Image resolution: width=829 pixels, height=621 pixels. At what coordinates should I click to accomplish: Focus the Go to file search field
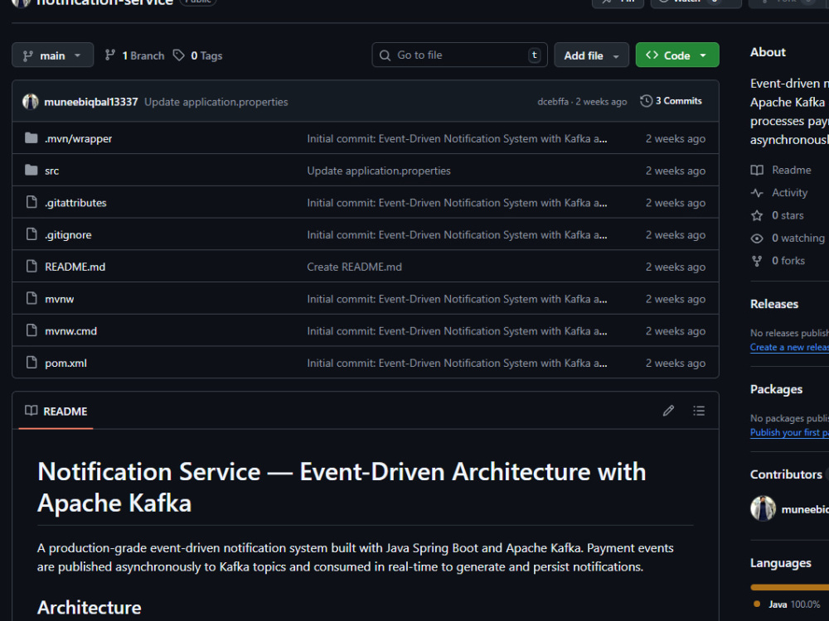459,55
